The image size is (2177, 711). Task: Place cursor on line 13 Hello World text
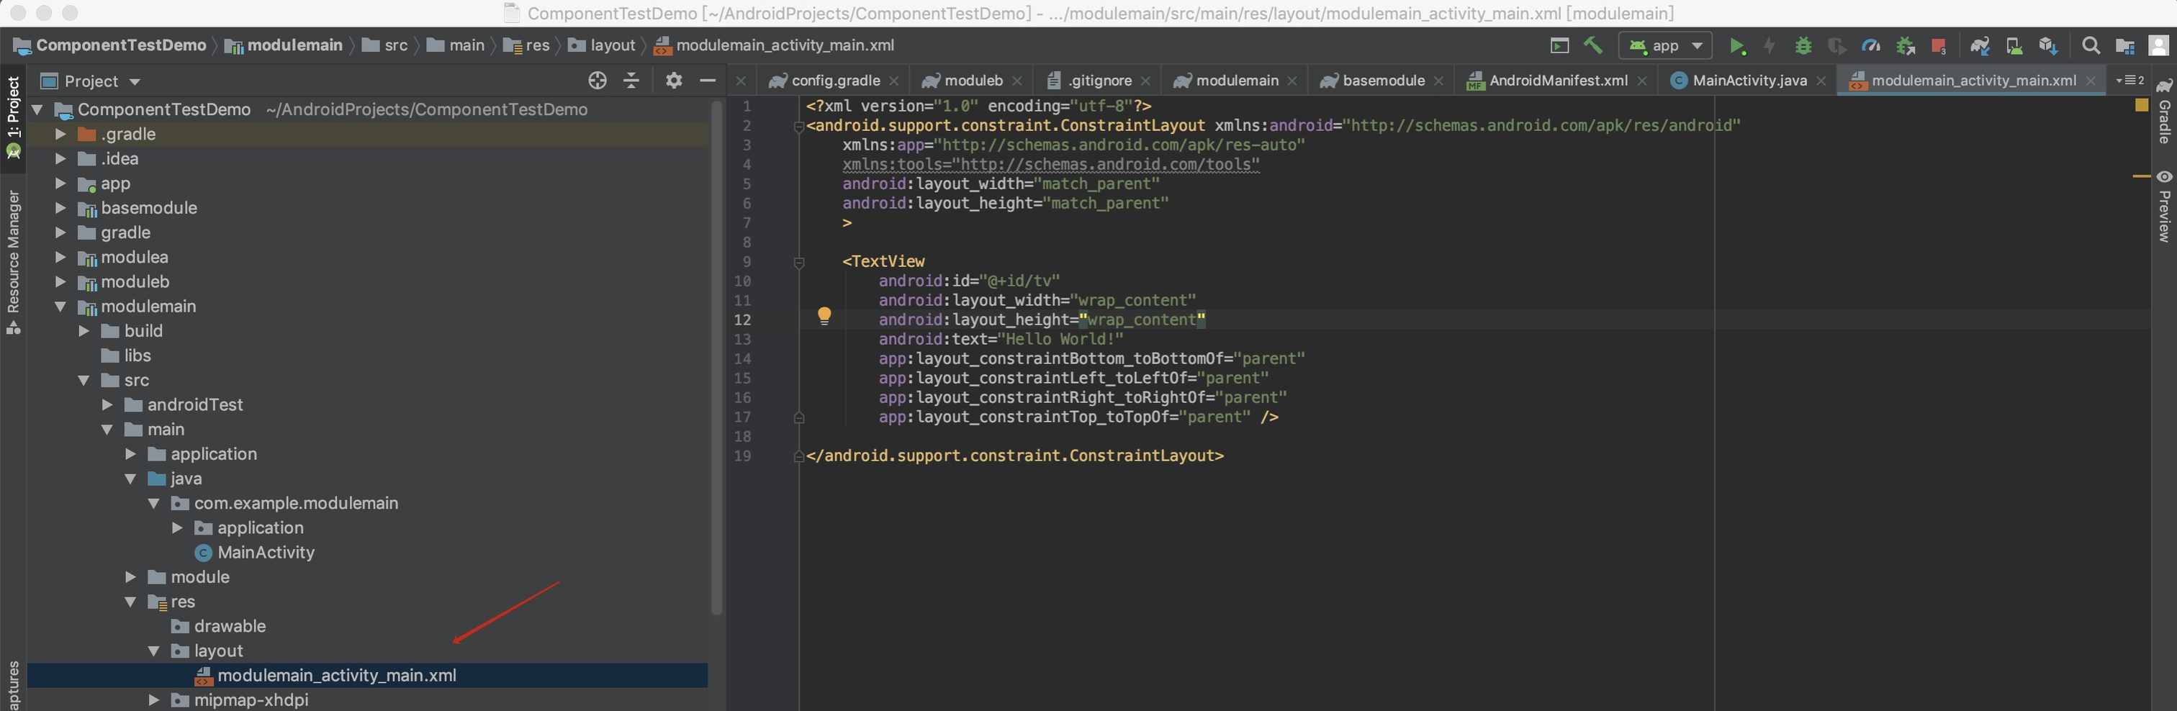pyautogui.click(x=1060, y=340)
